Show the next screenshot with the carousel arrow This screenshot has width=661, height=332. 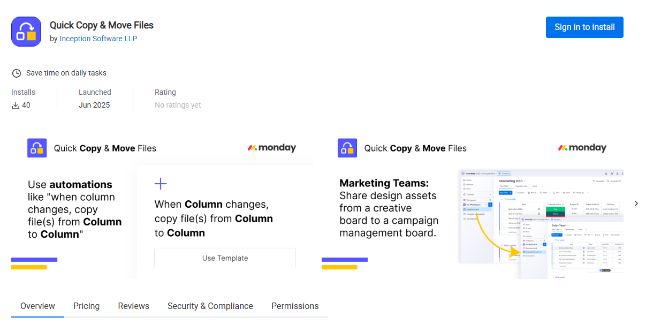click(636, 203)
